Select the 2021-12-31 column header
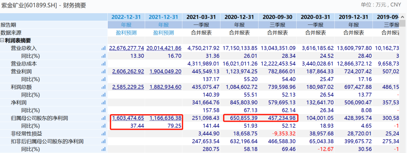 pyautogui.click(x=164, y=17)
